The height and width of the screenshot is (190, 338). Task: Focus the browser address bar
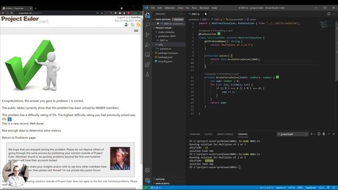click(56, 13)
